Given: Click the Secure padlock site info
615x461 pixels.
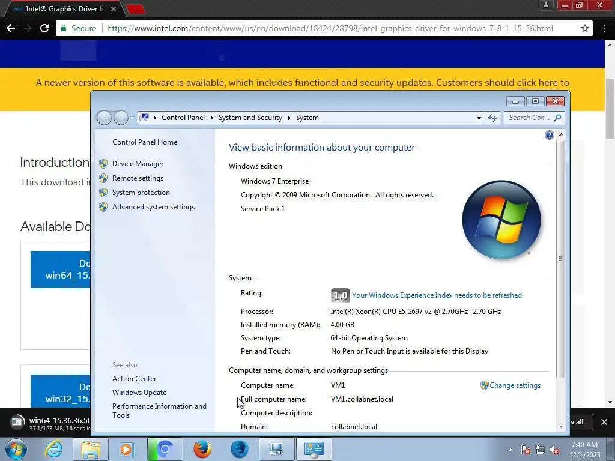Looking at the screenshot, I should click(78, 29).
